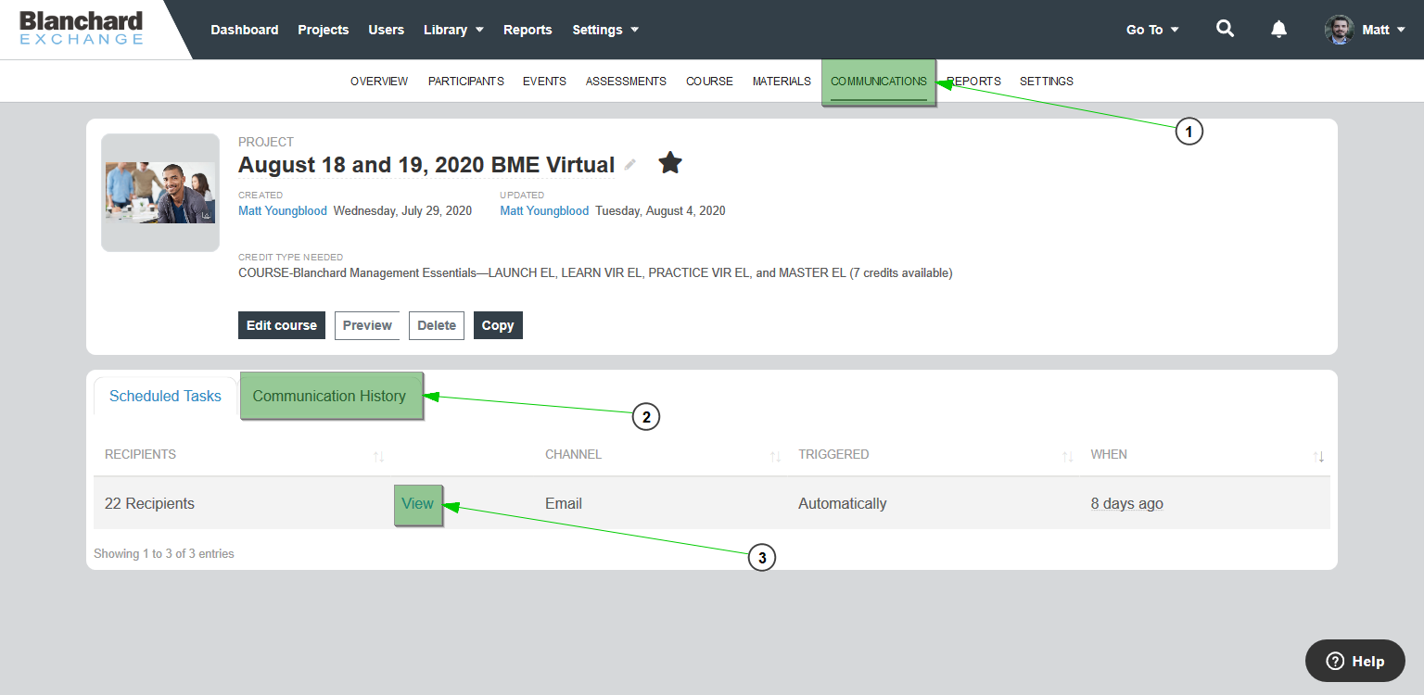The height and width of the screenshot is (695, 1424).
Task: Sort by Triggered column arrows
Action: pyautogui.click(x=1067, y=456)
